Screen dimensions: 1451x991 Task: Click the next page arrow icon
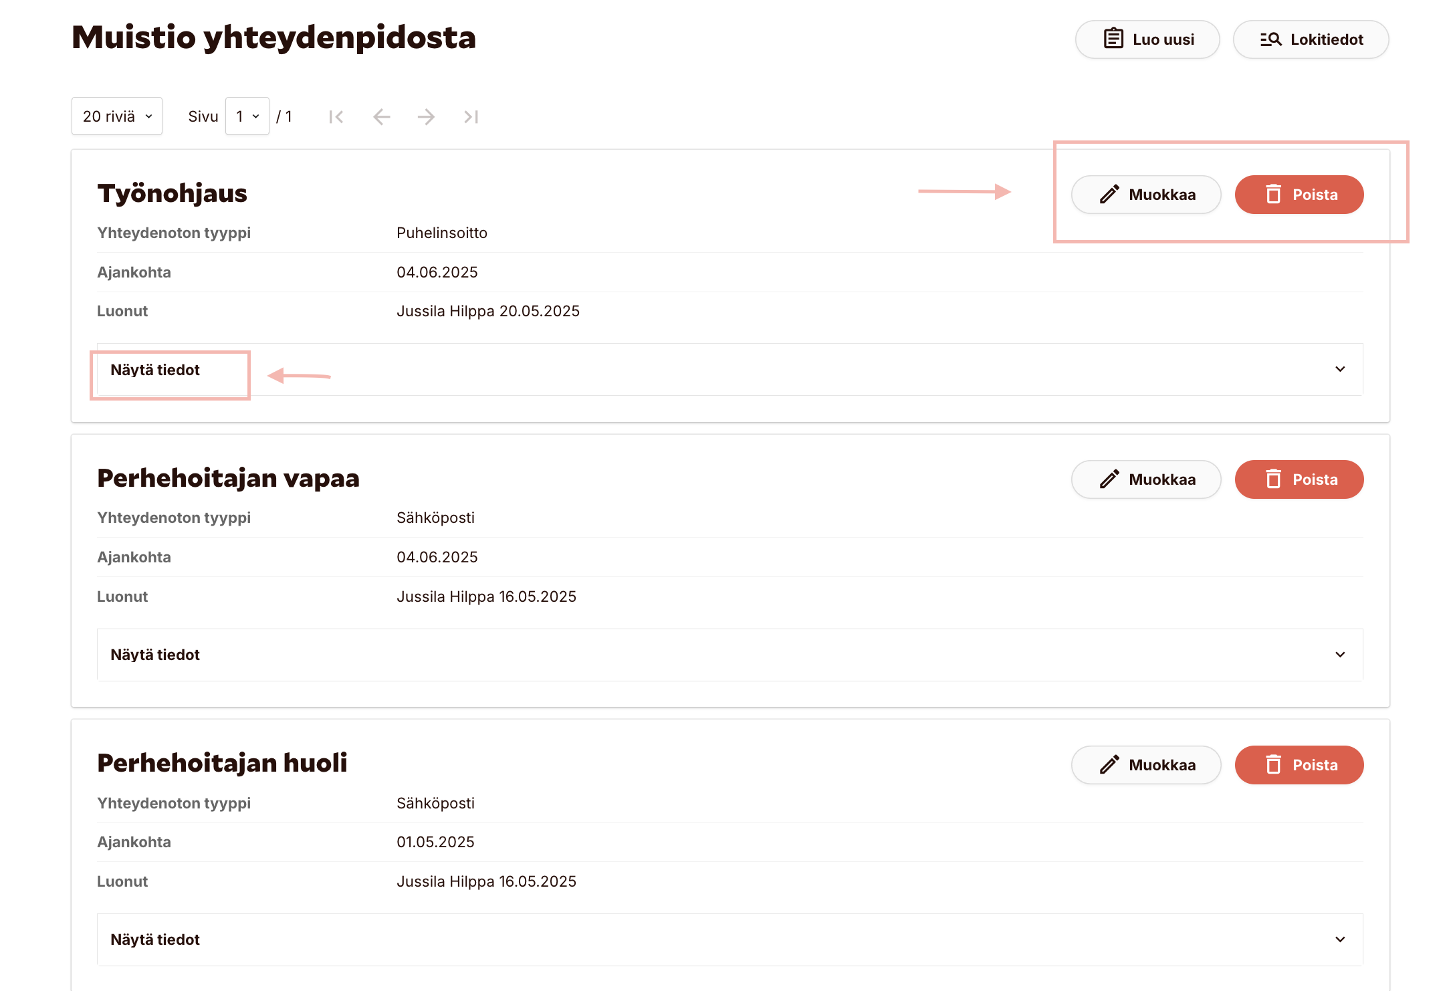[426, 117]
